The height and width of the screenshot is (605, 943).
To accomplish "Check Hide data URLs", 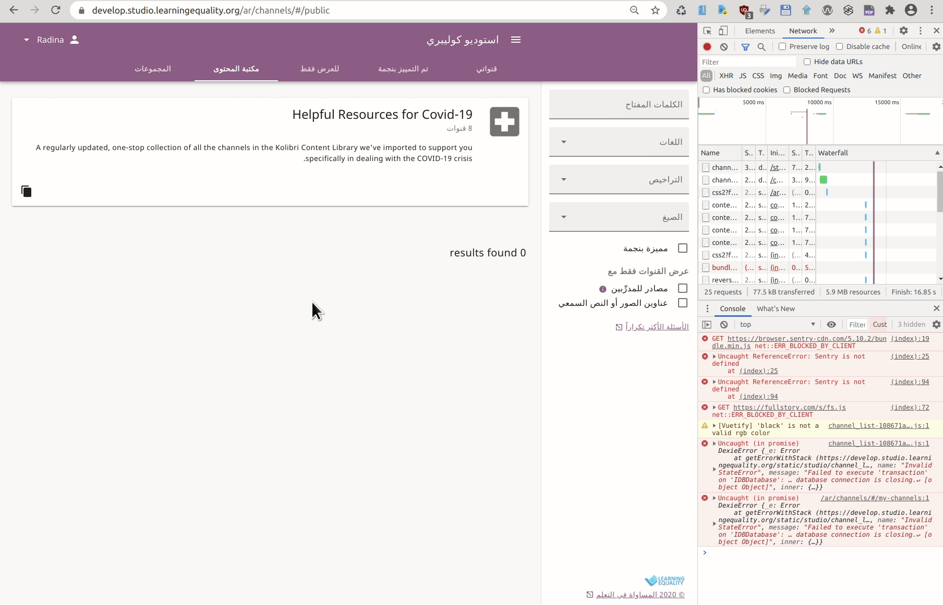I will pos(807,61).
